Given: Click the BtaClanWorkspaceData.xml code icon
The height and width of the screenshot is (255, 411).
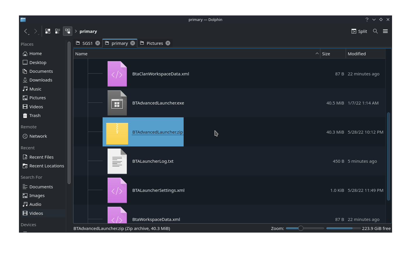Looking at the screenshot, I should tap(117, 74).
